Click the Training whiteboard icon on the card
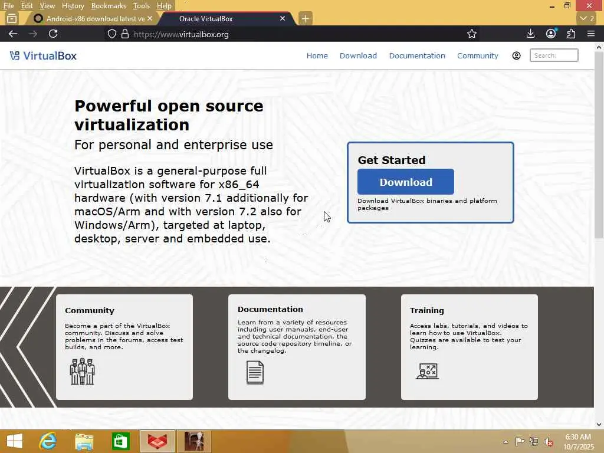Viewport: 604px width, 453px height. point(427,371)
